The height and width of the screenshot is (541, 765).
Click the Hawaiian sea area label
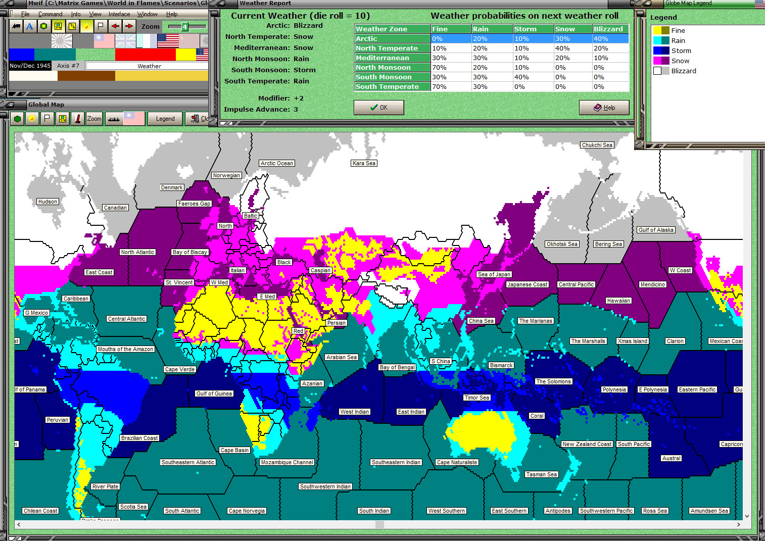pos(618,301)
